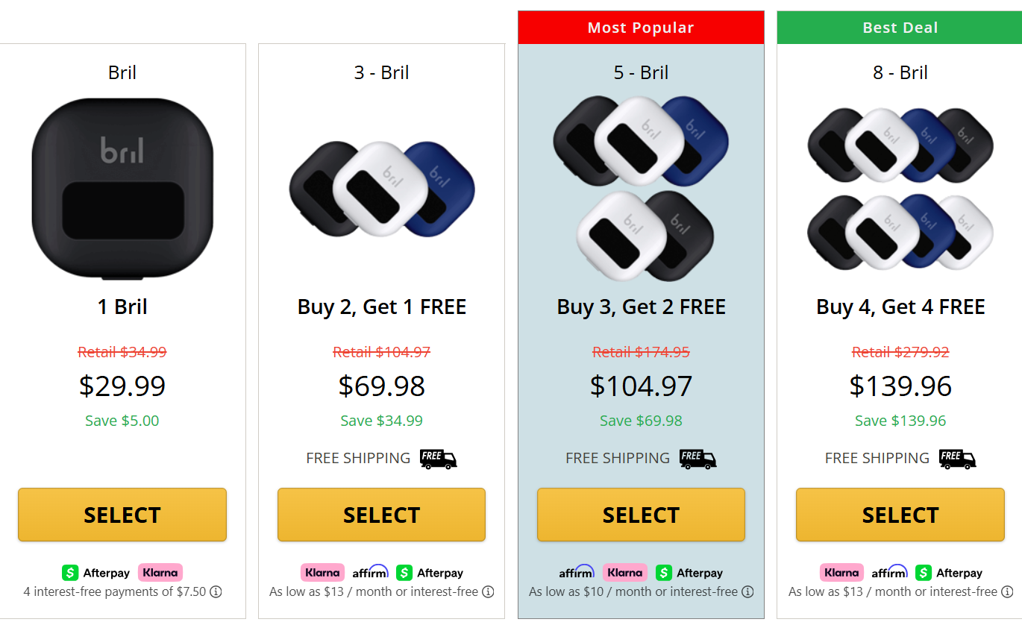Click the Afterpay logo in the 1 Bril card
1022x628 pixels.
95,573
